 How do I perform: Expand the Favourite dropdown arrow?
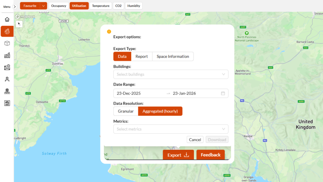pos(44,6)
